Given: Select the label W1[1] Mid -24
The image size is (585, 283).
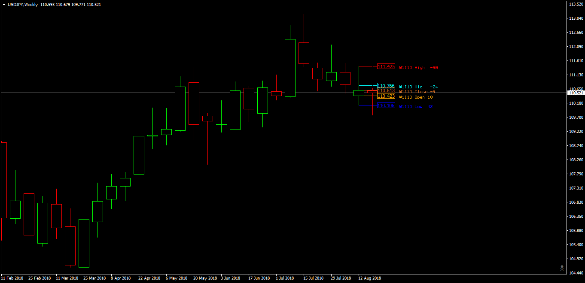Looking at the screenshot, I should coord(418,87).
